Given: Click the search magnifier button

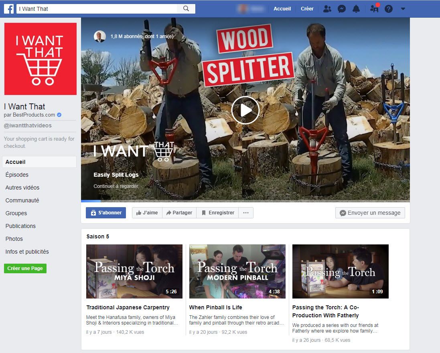Looking at the screenshot, I should click(x=186, y=9).
